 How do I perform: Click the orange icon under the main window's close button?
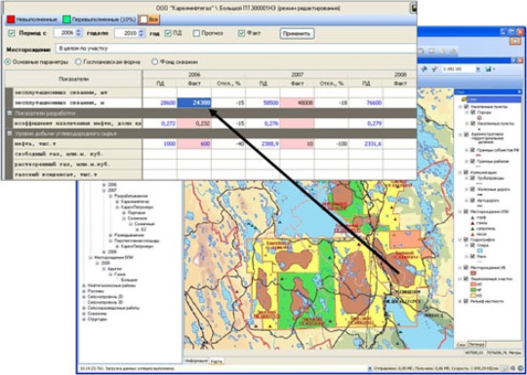tap(515, 41)
